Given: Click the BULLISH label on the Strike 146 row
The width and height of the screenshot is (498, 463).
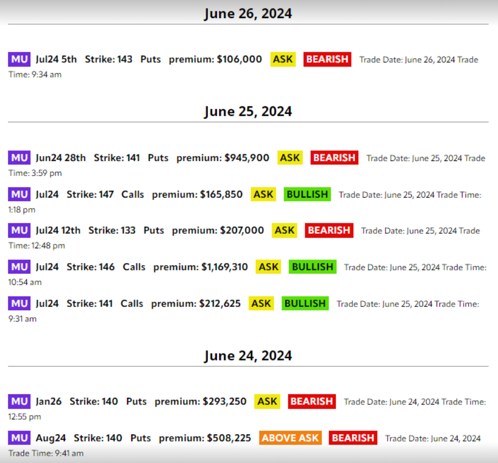Looking at the screenshot, I should pos(313,267).
